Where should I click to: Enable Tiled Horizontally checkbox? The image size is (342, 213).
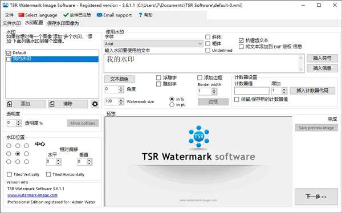tap(48, 174)
